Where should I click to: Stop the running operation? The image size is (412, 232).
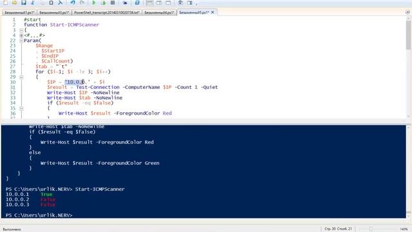point(113,3)
